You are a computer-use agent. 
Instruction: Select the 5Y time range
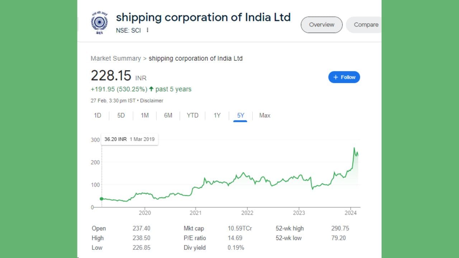(240, 115)
